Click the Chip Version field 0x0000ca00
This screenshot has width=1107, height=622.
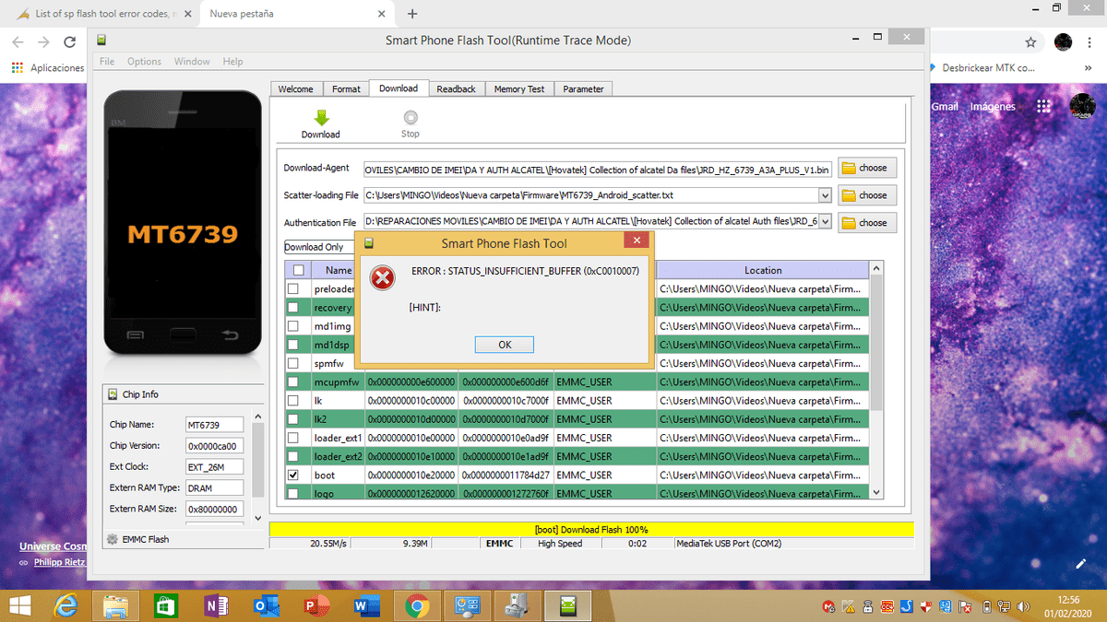point(214,446)
